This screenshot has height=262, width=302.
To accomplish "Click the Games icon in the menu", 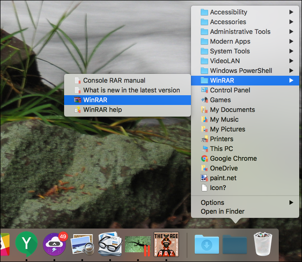I will click(204, 100).
